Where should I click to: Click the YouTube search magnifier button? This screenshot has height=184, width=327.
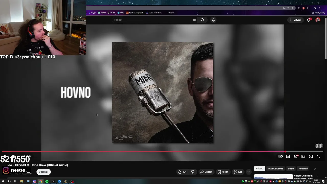coord(202,20)
